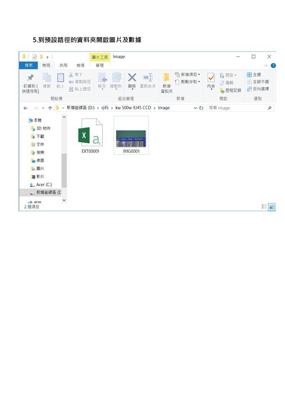This screenshot has height=404, width=285.
Task: Open the EXT00001 Excel file icon
Action: click(x=90, y=133)
